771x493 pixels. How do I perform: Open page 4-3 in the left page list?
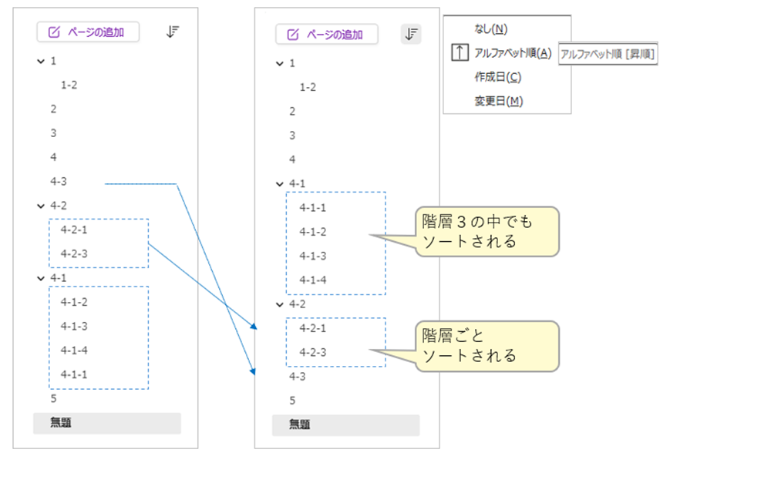[x=59, y=181]
